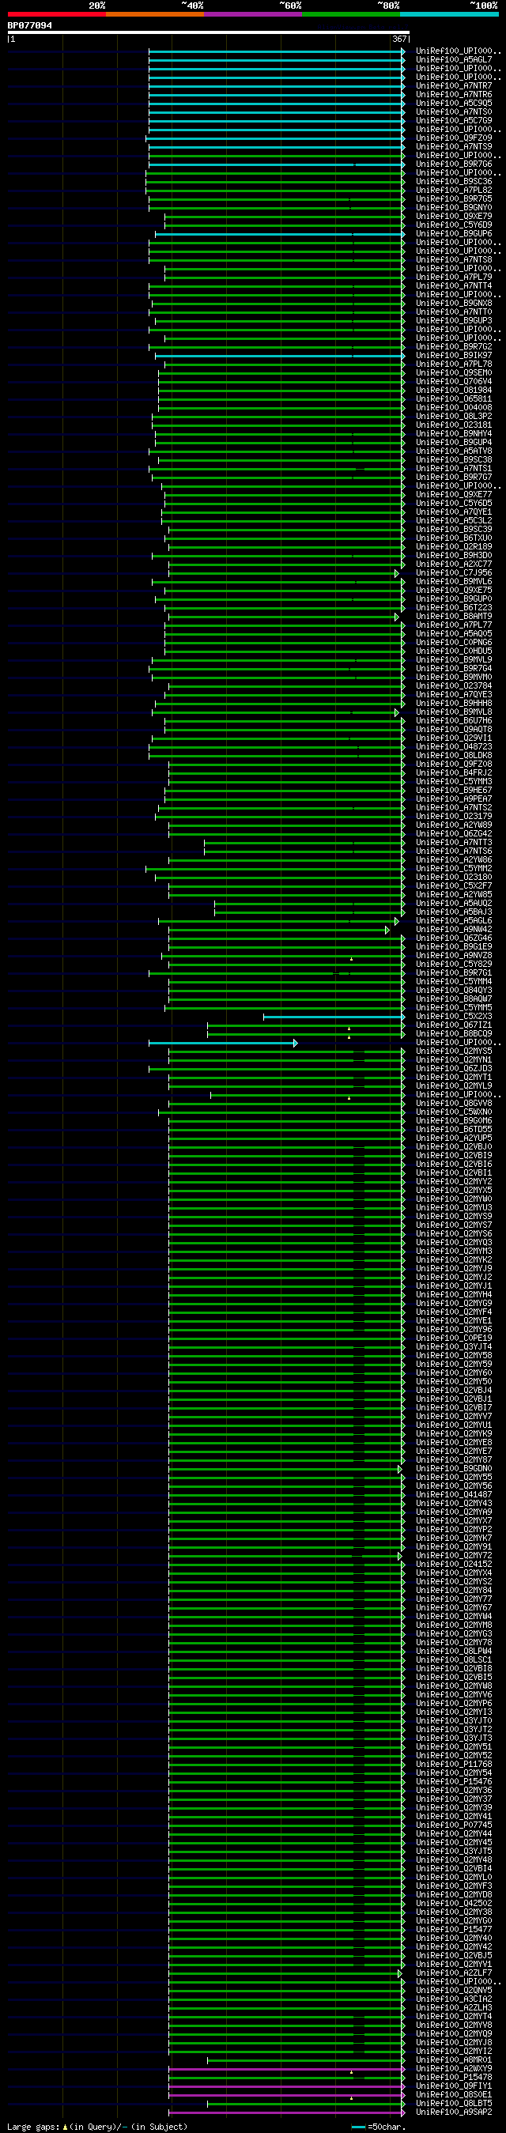Open hit UniRef100_A5AGL7
Image resolution: width=506 pixels, height=2133 pixels.
[454, 59]
